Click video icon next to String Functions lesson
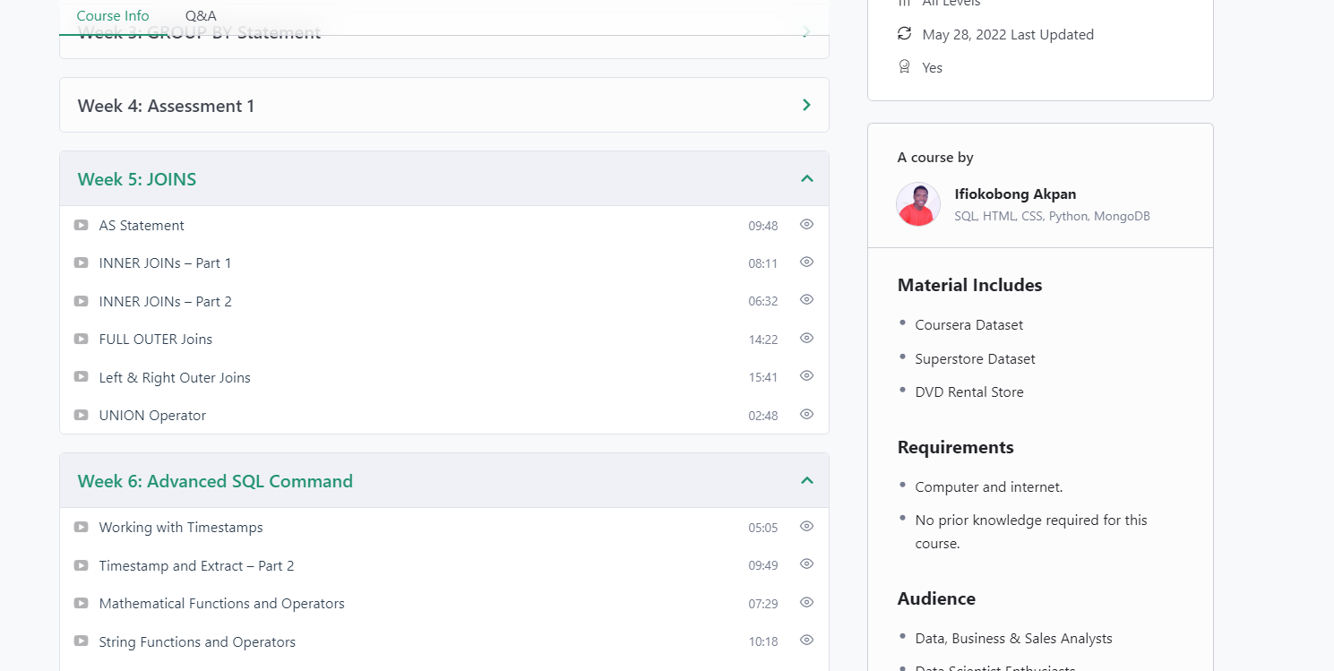Viewport: 1334px width, 671px height. 82,641
